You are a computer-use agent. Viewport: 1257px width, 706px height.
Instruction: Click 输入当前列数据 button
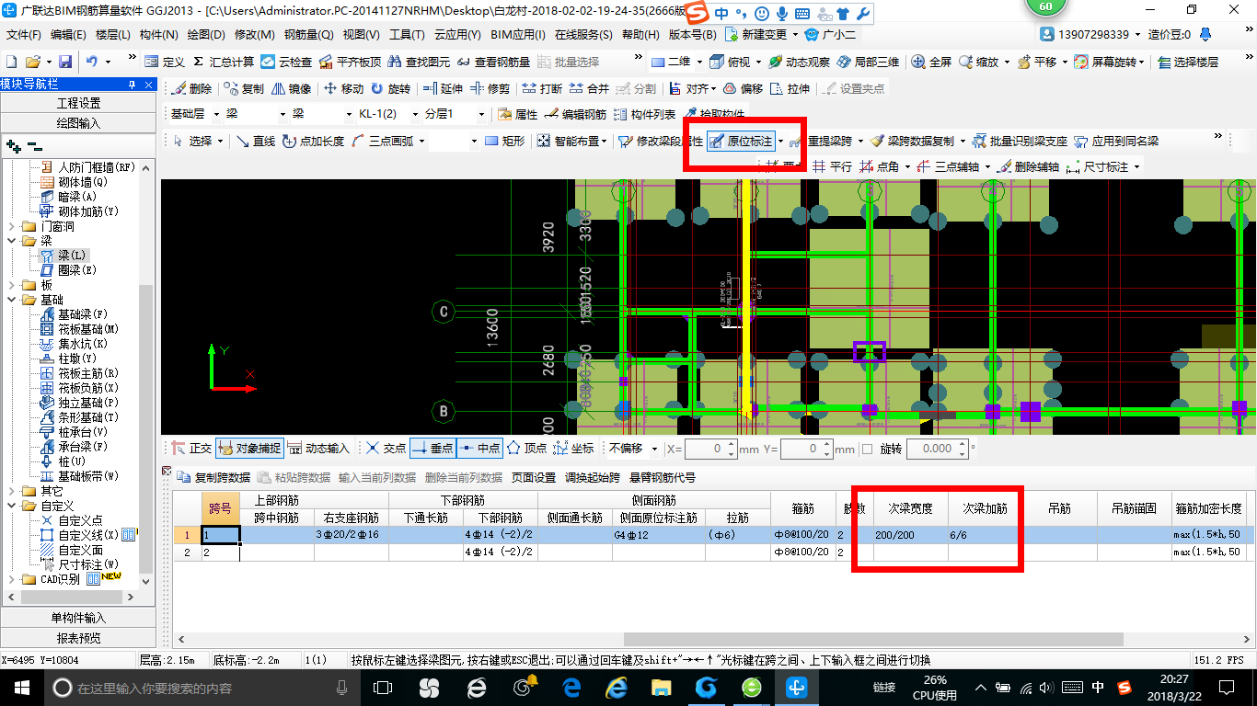[x=377, y=478]
